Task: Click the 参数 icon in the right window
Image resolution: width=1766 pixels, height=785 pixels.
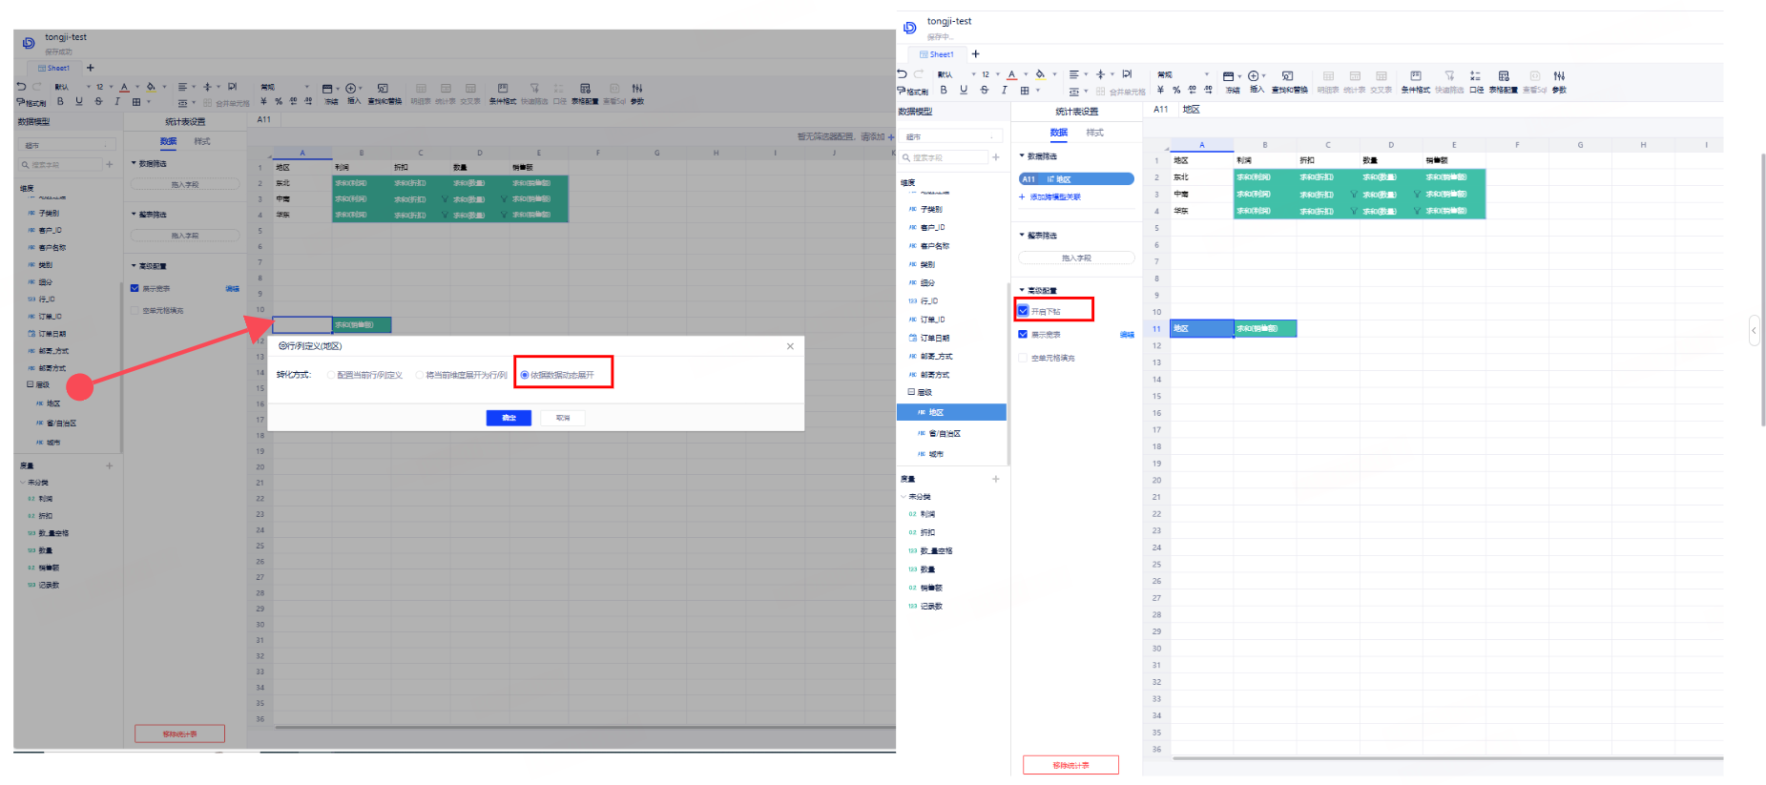Action: [1559, 80]
